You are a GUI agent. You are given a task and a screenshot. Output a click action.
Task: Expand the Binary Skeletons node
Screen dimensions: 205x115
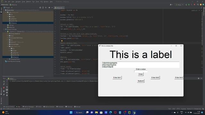click(8, 34)
